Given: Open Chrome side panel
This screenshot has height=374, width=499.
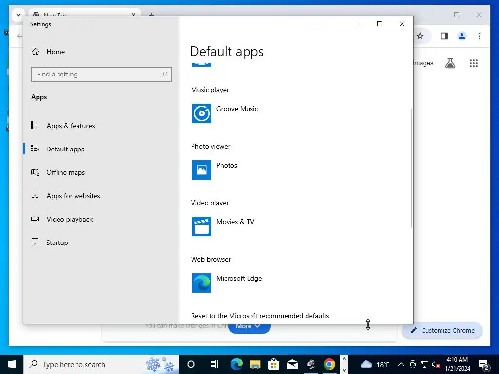Looking at the screenshot, I should 444,36.
